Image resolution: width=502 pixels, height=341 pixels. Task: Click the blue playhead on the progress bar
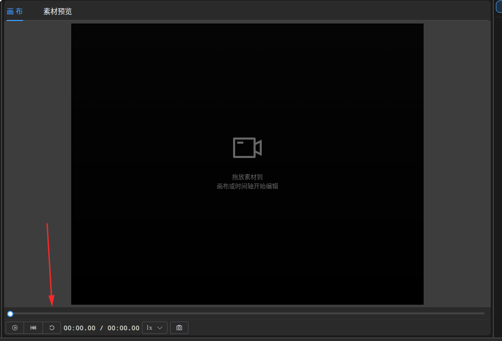click(x=10, y=314)
